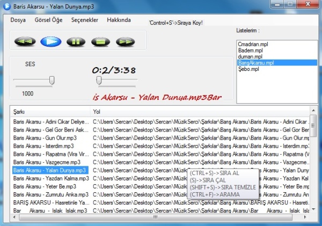Open the Dosya menu
Image resolution: width=322 pixels, height=226 pixels.
pos(18,20)
